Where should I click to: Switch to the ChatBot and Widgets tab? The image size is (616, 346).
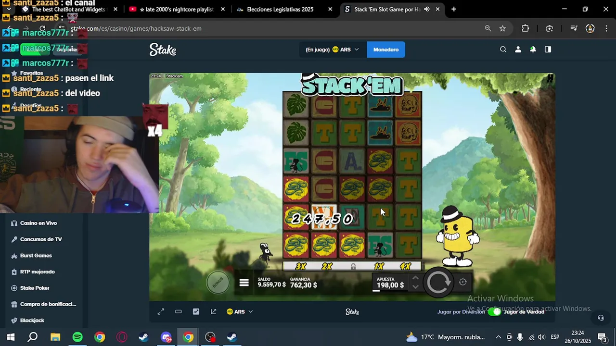68,9
